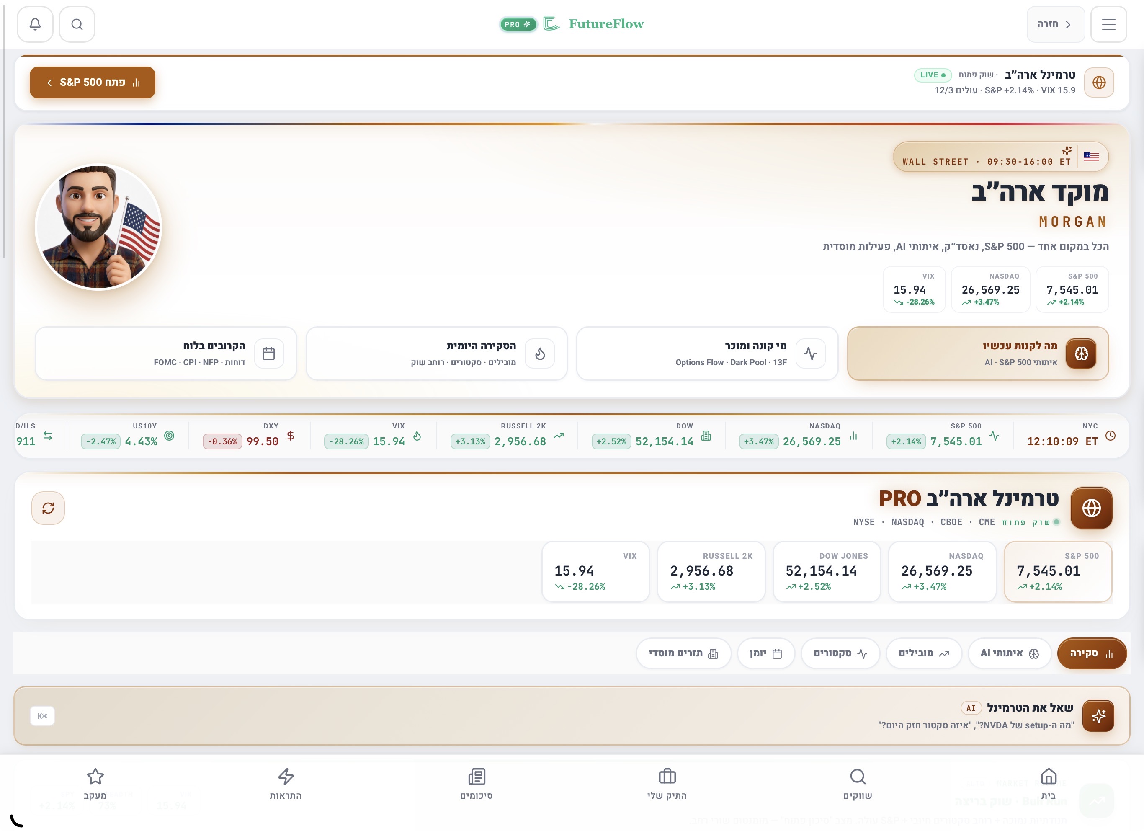Select the NASDAQ index card in terminal

[x=942, y=571]
